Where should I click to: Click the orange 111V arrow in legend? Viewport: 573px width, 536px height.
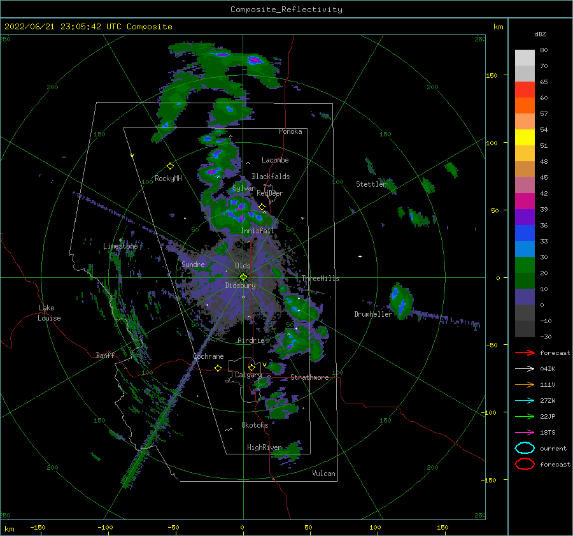coord(525,384)
